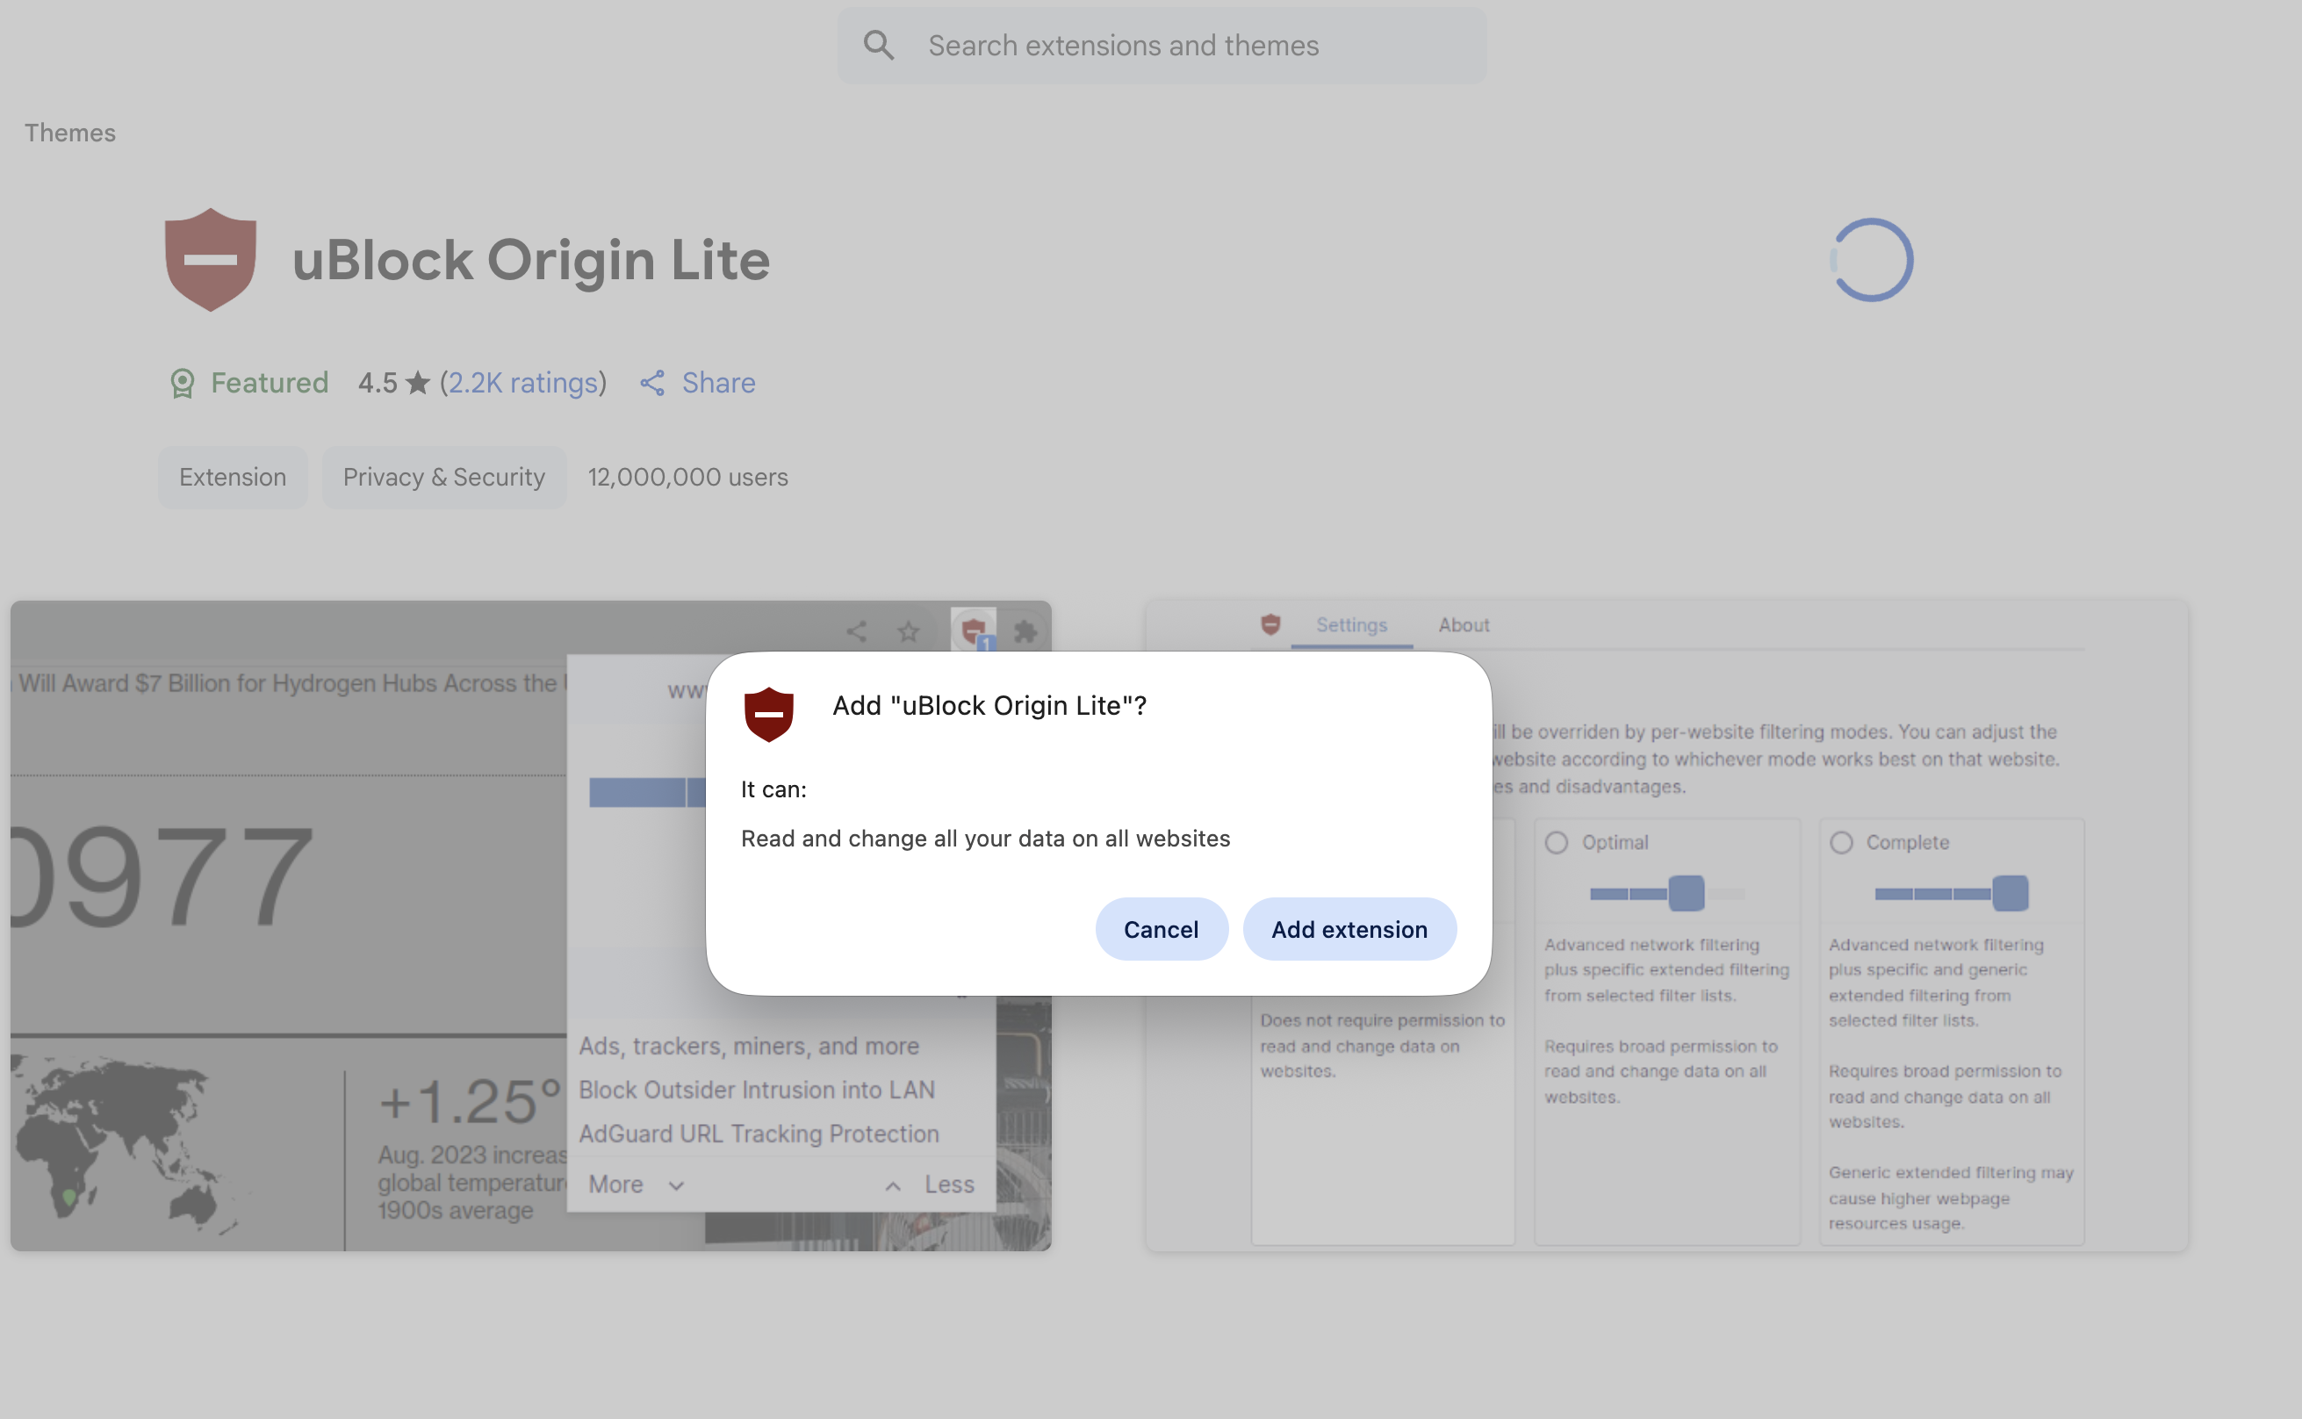Open the 2.2K ratings link
The image size is (2302, 1419).
click(x=522, y=383)
